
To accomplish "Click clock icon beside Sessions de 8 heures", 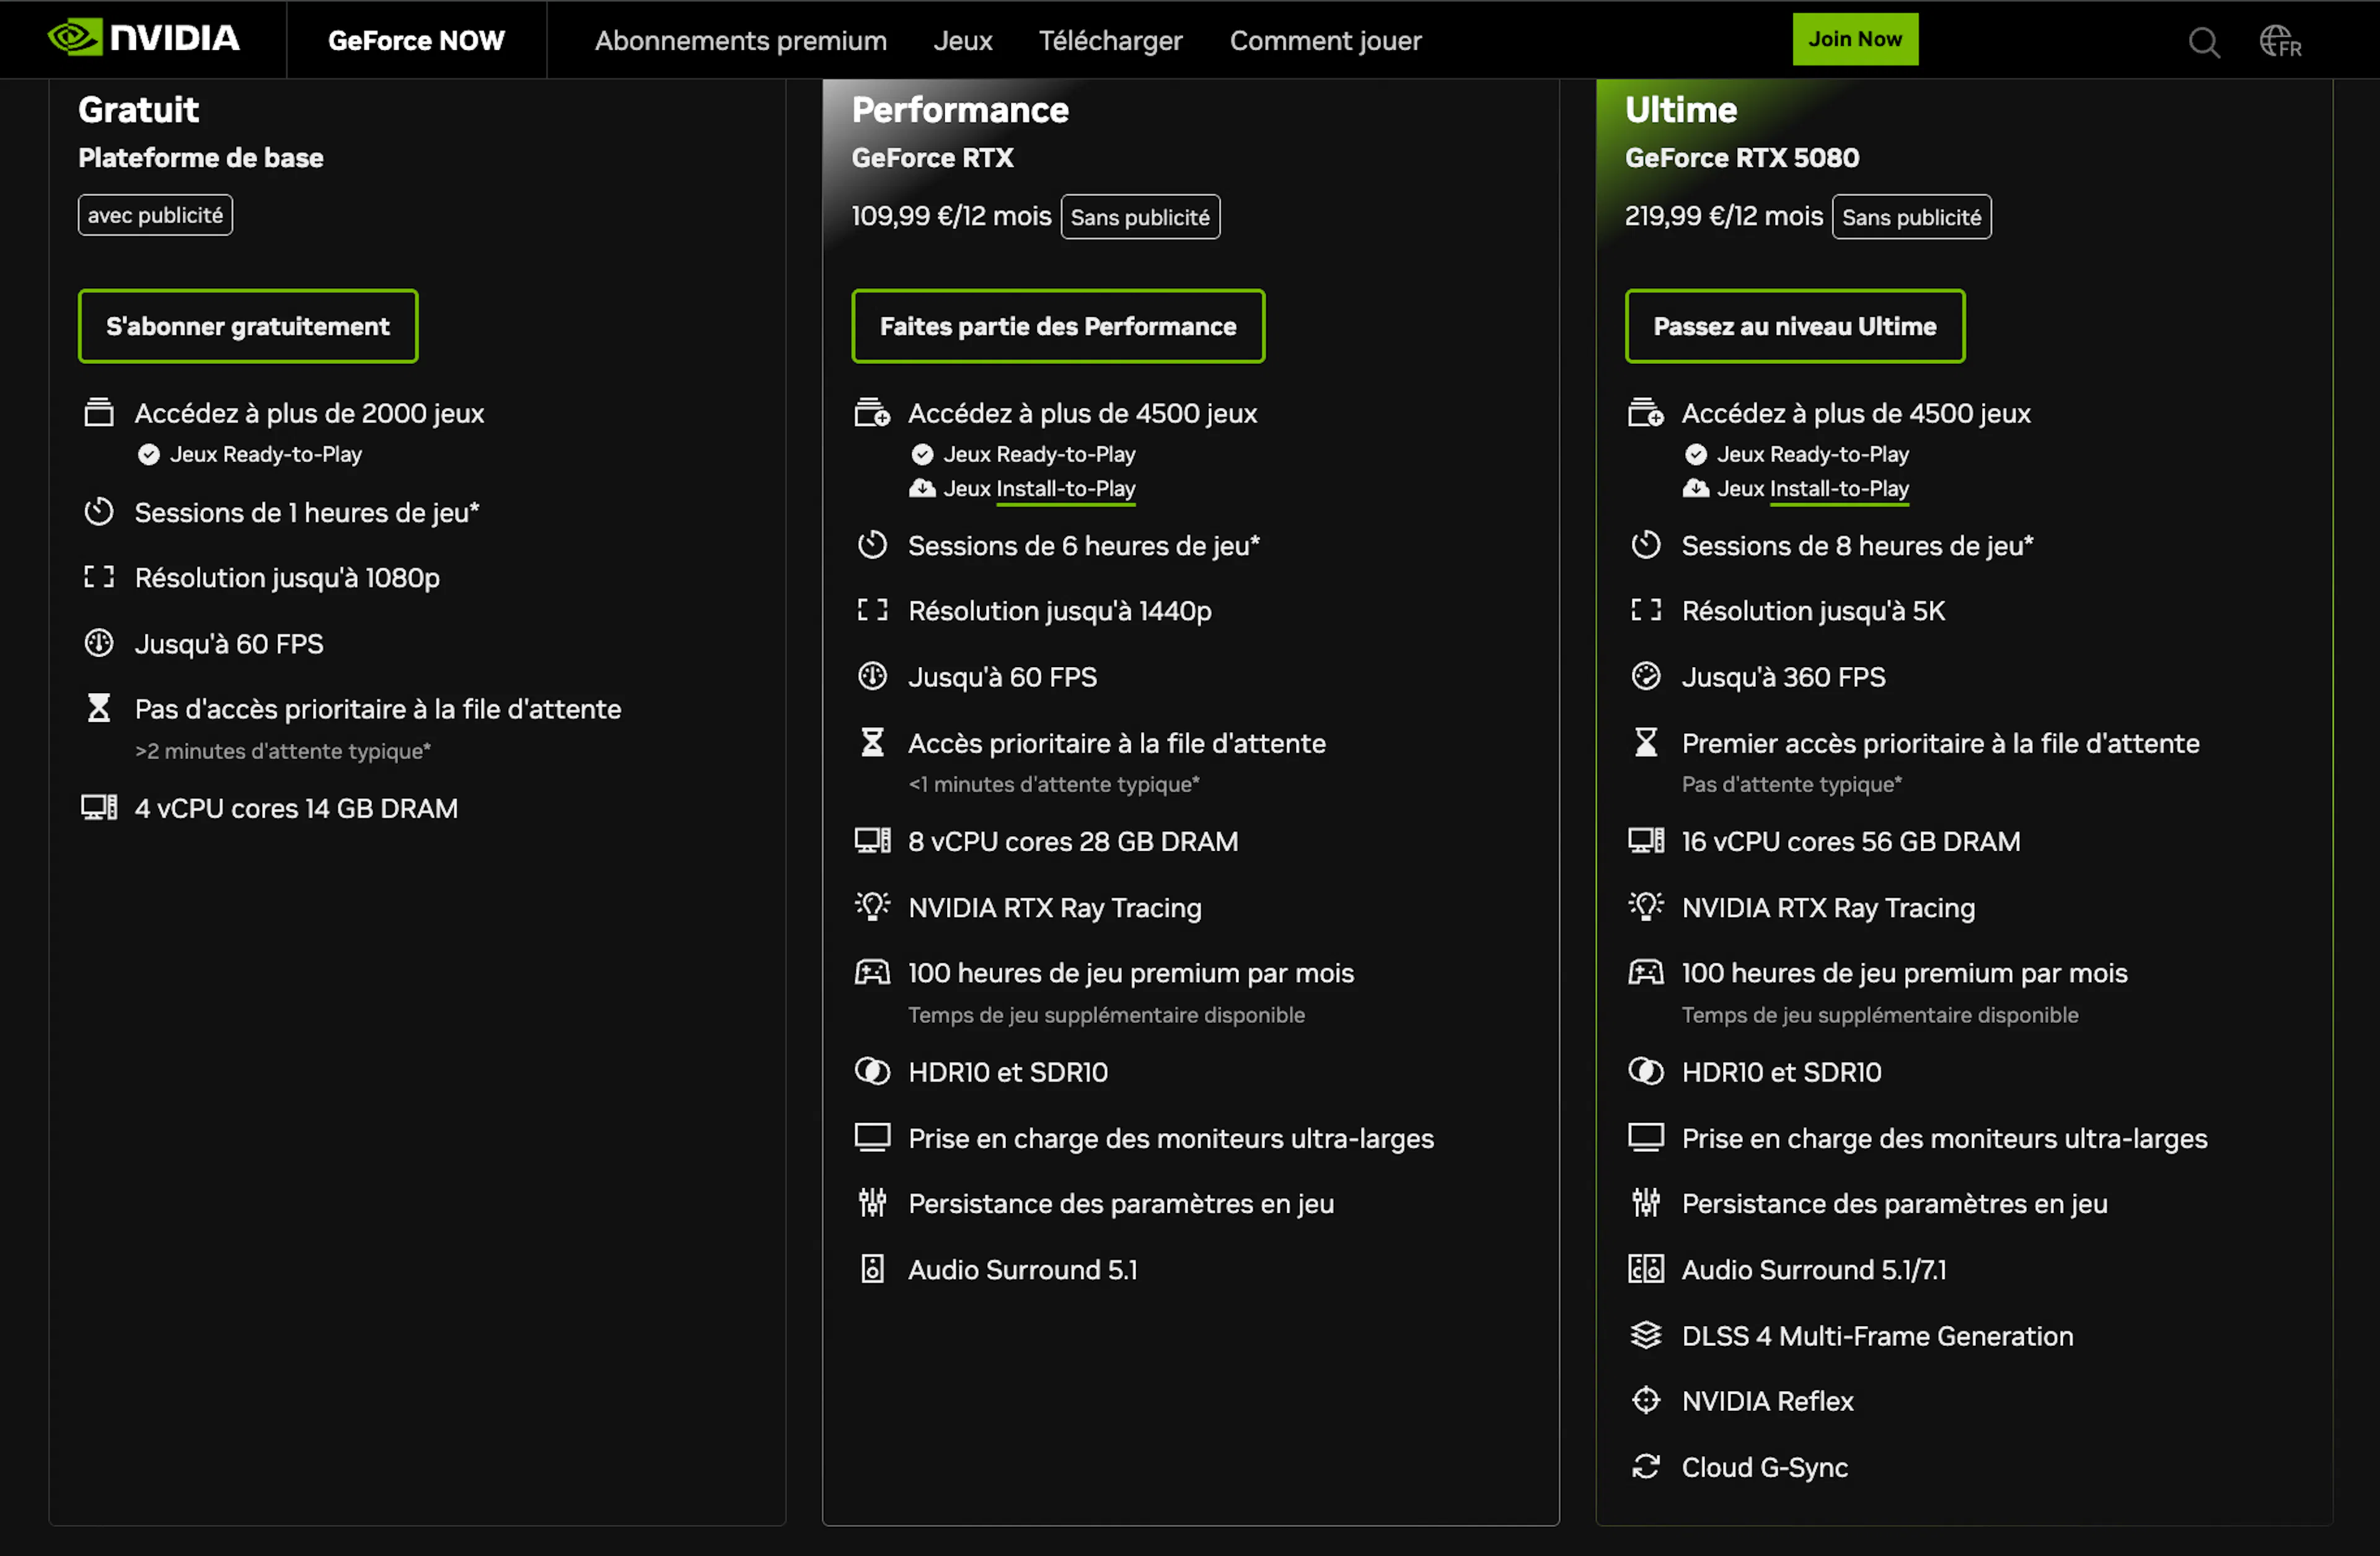I will pyautogui.click(x=1645, y=545).
